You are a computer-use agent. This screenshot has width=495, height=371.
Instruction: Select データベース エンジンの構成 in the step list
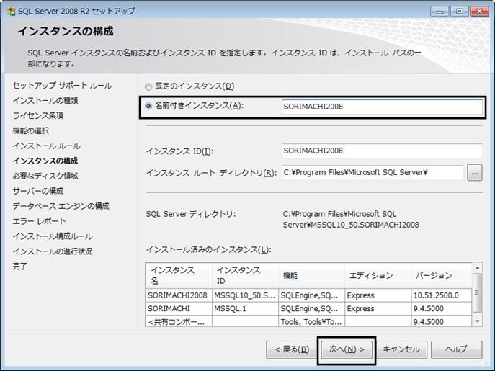[61, 206]
